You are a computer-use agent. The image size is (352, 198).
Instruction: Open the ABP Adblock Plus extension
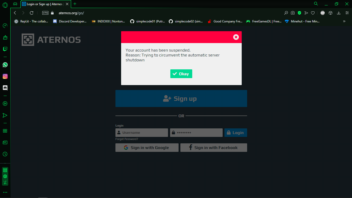pyautogui.click(x=323, y=13)
